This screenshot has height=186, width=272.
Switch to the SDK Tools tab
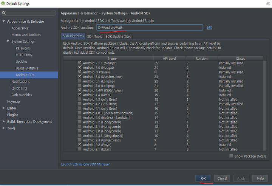[x=94, y=36]
